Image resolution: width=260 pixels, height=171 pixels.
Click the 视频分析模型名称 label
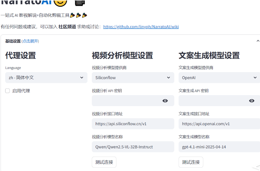point(107,137)
